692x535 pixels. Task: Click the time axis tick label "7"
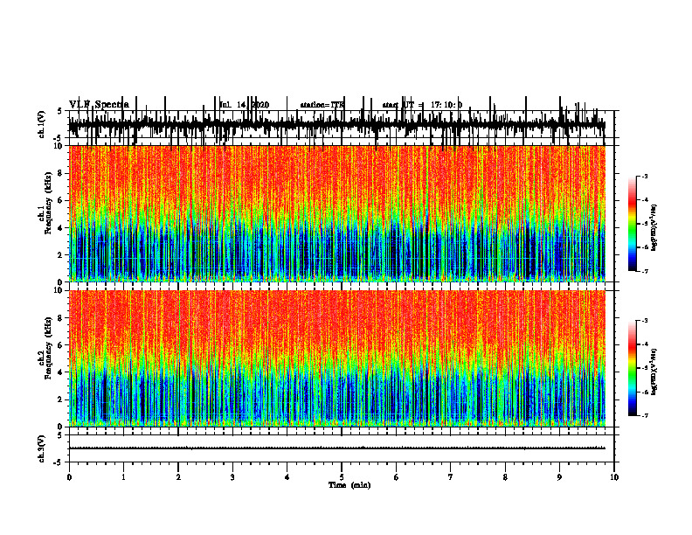(x=451, y=477)
